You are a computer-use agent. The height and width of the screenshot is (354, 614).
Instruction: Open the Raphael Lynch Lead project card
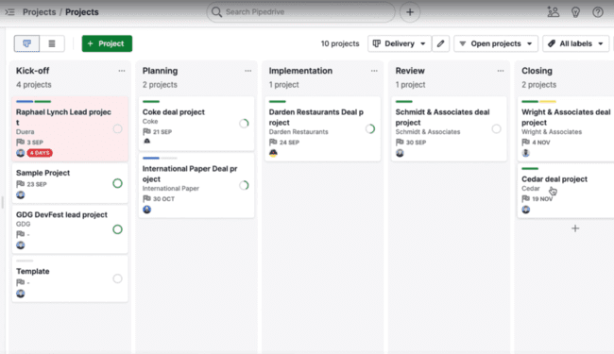pos(70,129)
